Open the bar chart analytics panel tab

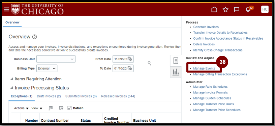tap(176, 72)
